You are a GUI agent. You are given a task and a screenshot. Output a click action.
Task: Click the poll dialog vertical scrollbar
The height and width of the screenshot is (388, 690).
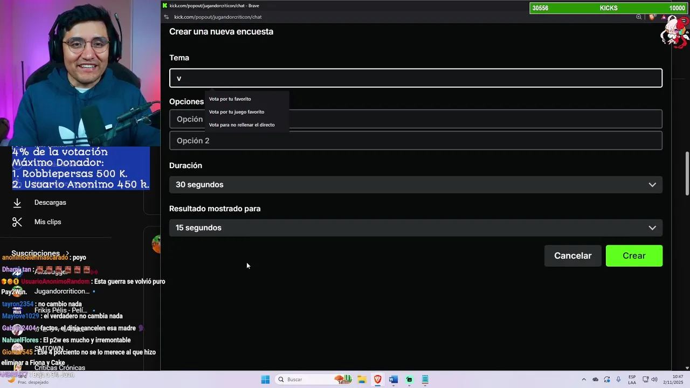point(687,174)
